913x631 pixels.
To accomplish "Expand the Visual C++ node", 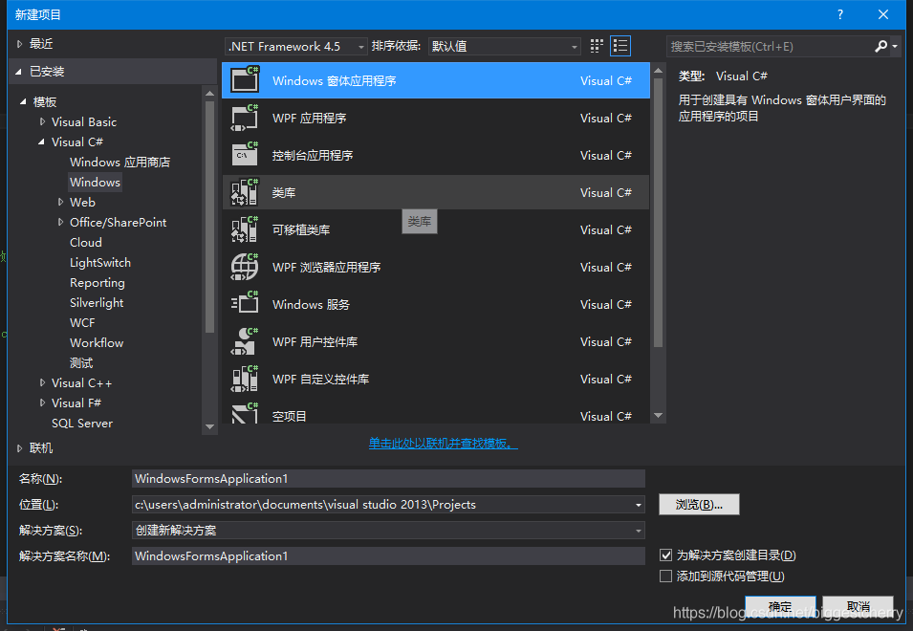I will [42, 383].
